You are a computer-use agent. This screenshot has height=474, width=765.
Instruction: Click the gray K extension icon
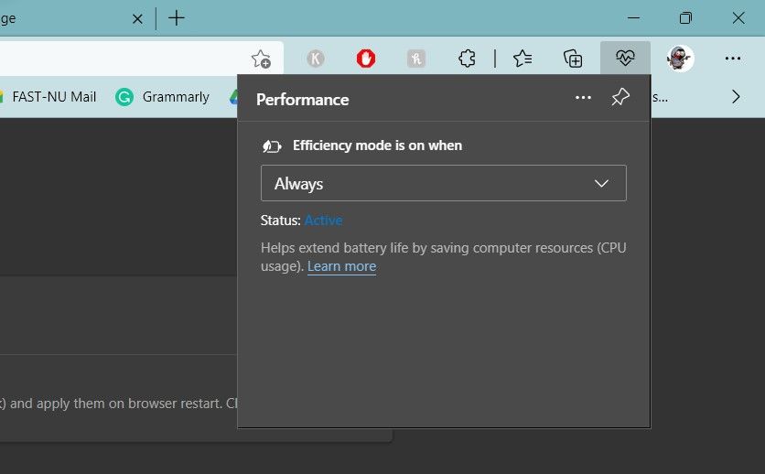[316, 59]
